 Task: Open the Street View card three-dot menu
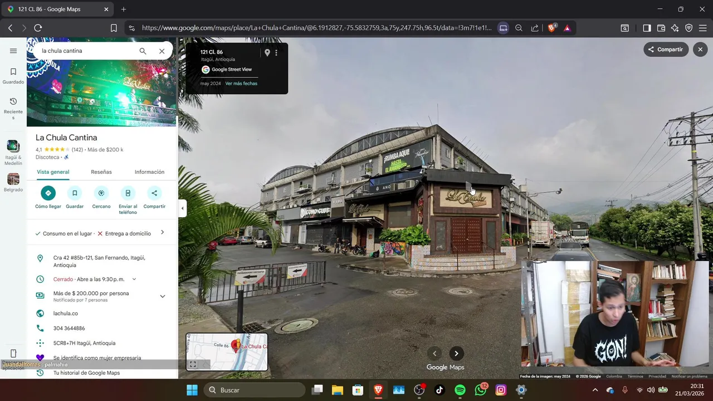(x=276, y=52)
